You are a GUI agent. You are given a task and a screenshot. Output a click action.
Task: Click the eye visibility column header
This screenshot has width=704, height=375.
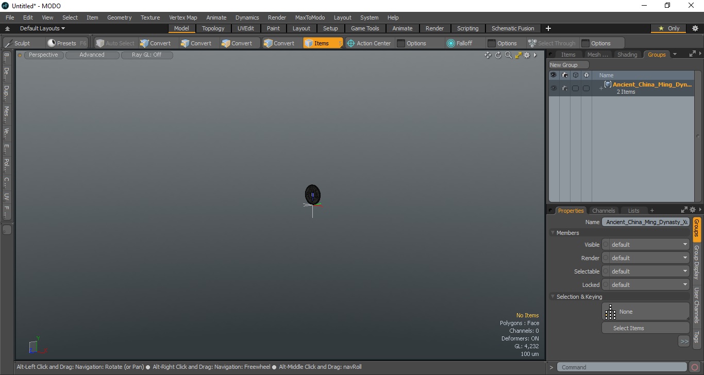(554, 75)
